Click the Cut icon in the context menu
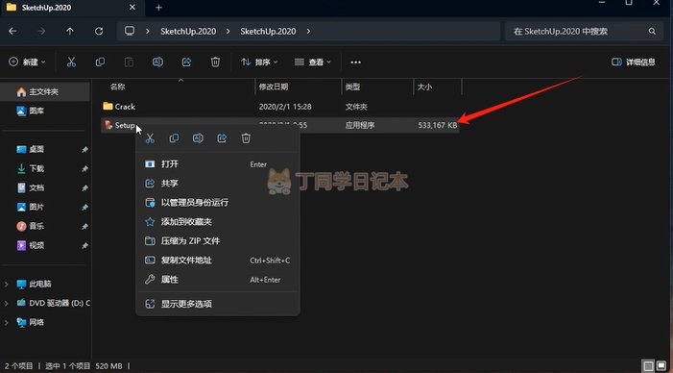673x373 pixels. point(150,137)
